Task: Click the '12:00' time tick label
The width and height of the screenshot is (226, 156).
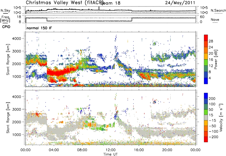Action: [110, 150]
